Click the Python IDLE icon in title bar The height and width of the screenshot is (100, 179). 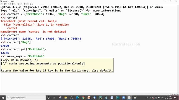(x=1, y=1)
